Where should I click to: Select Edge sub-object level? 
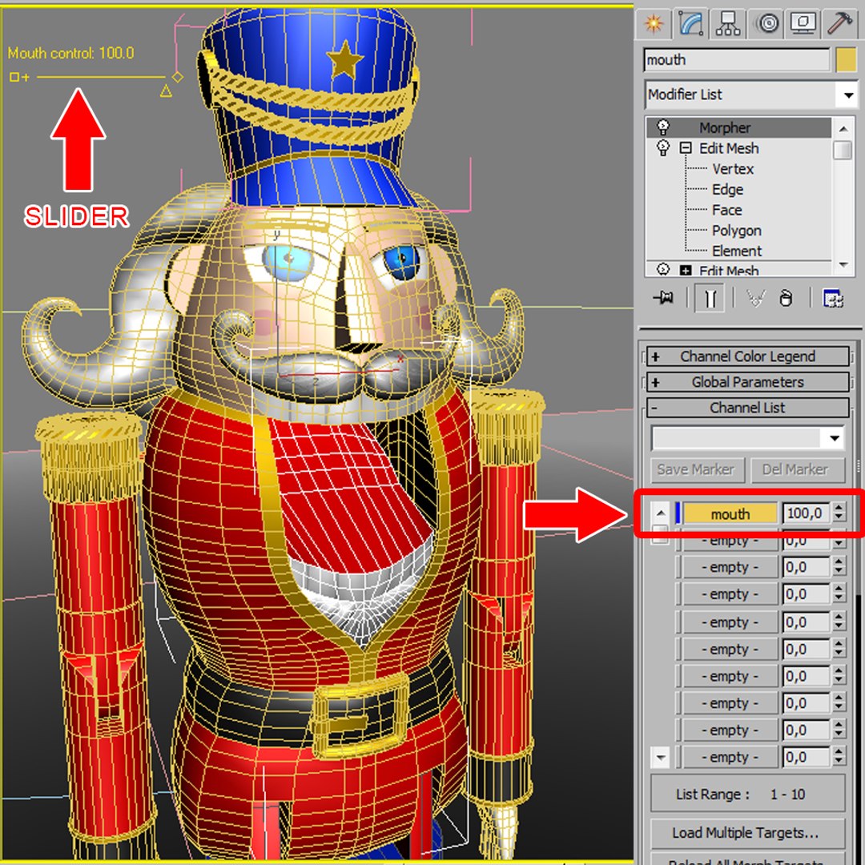727,190
